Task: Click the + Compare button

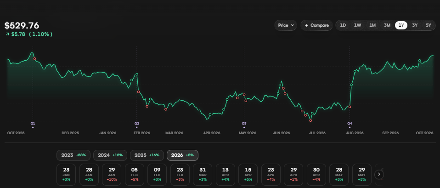Action: 316,25
